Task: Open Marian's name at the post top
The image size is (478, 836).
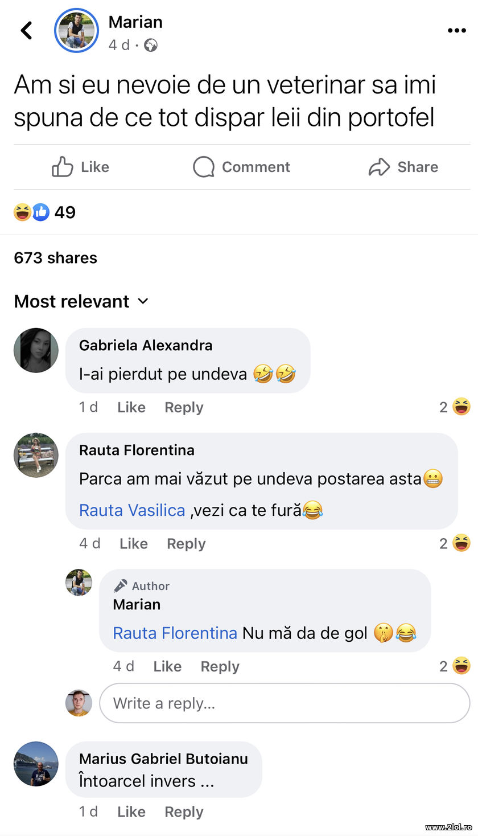Action: click(135, 22)
